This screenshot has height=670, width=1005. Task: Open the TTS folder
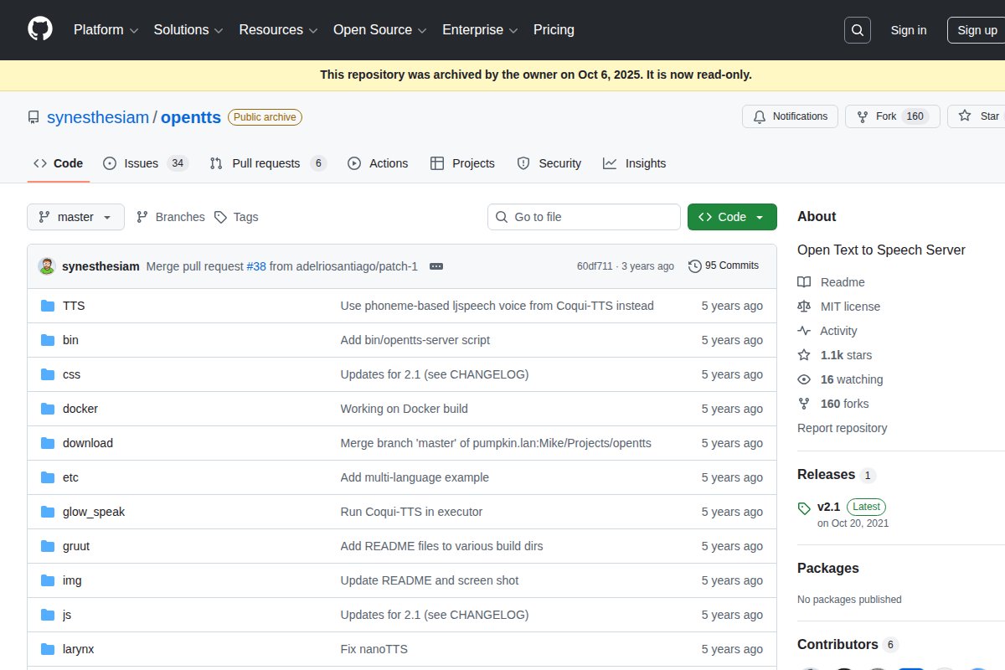coord(74,306)
